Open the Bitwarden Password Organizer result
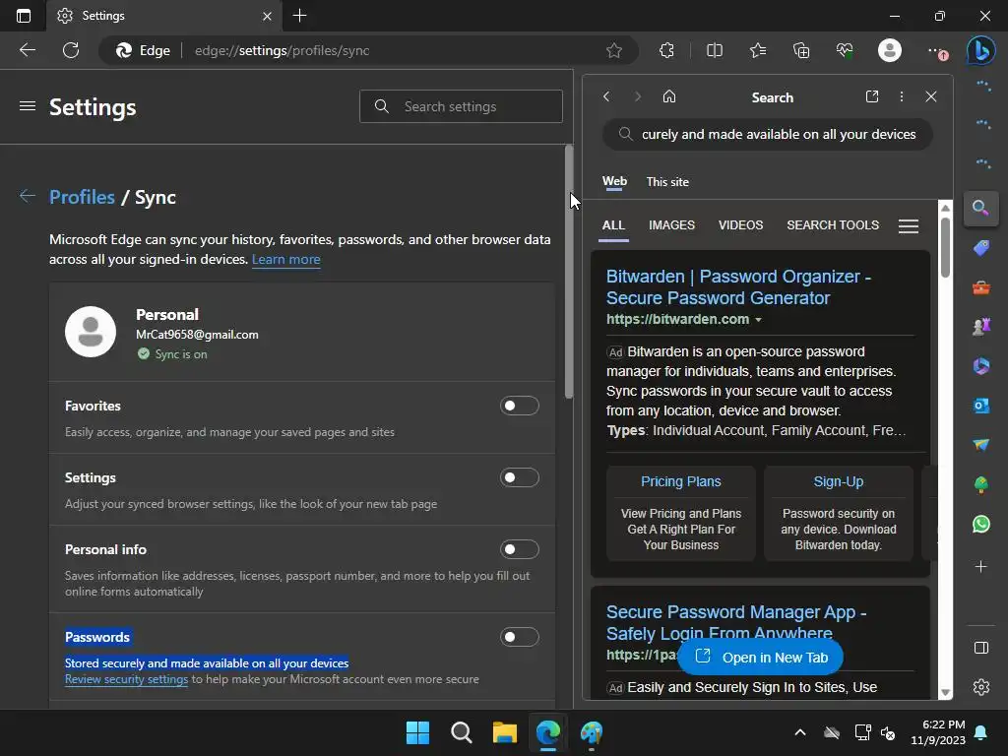Image resolution: width=1008 pixels, height=756 pixels. tap(738, 287)
